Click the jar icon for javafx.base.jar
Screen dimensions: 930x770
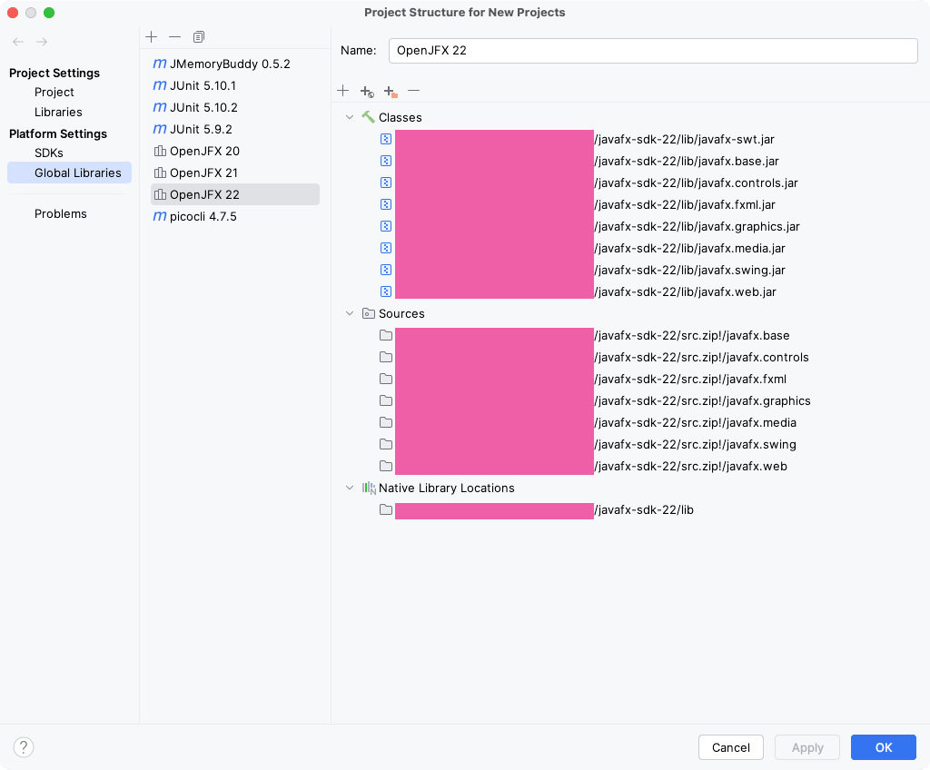point(386,161)
